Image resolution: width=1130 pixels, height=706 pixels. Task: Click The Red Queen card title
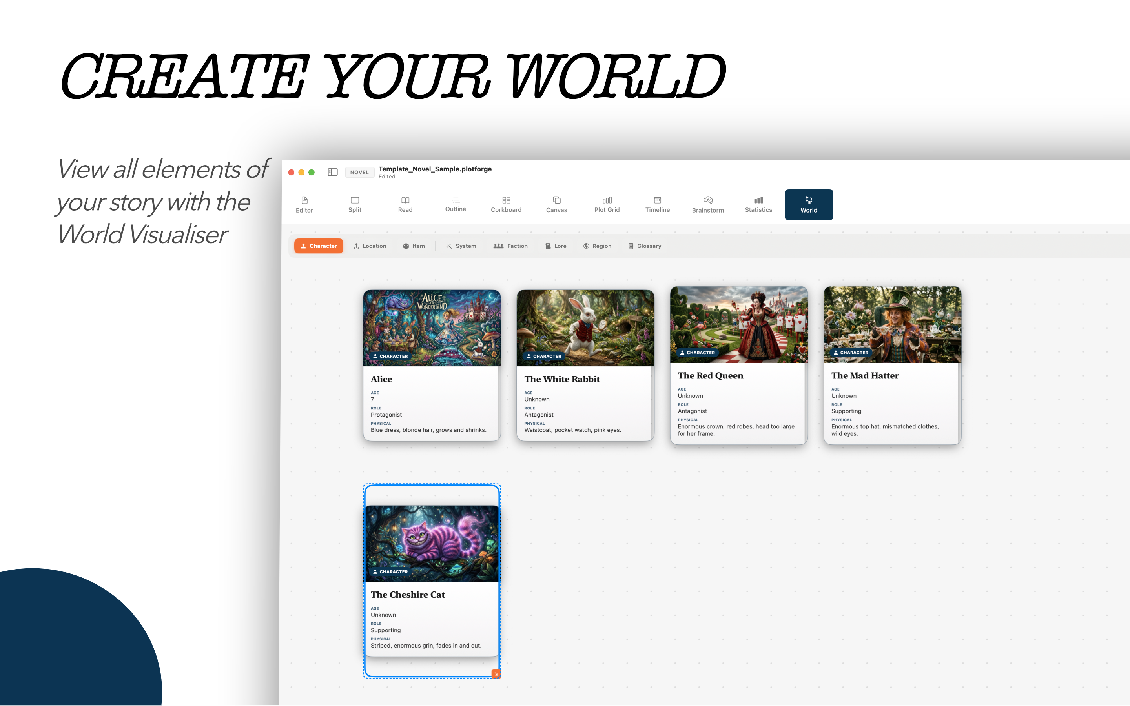(x=710, y=375)
